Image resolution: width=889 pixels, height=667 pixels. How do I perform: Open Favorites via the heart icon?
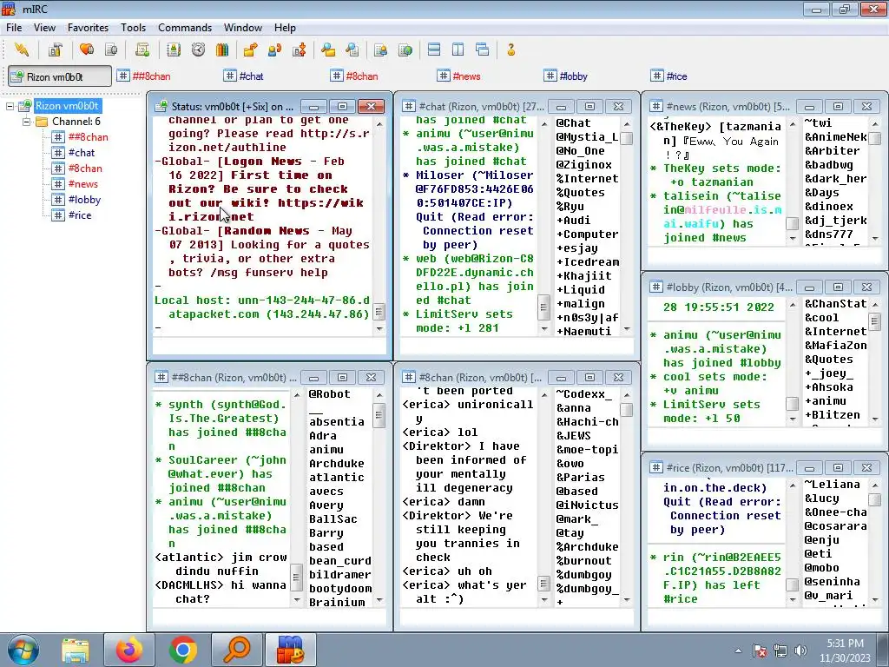coord(87,50)
